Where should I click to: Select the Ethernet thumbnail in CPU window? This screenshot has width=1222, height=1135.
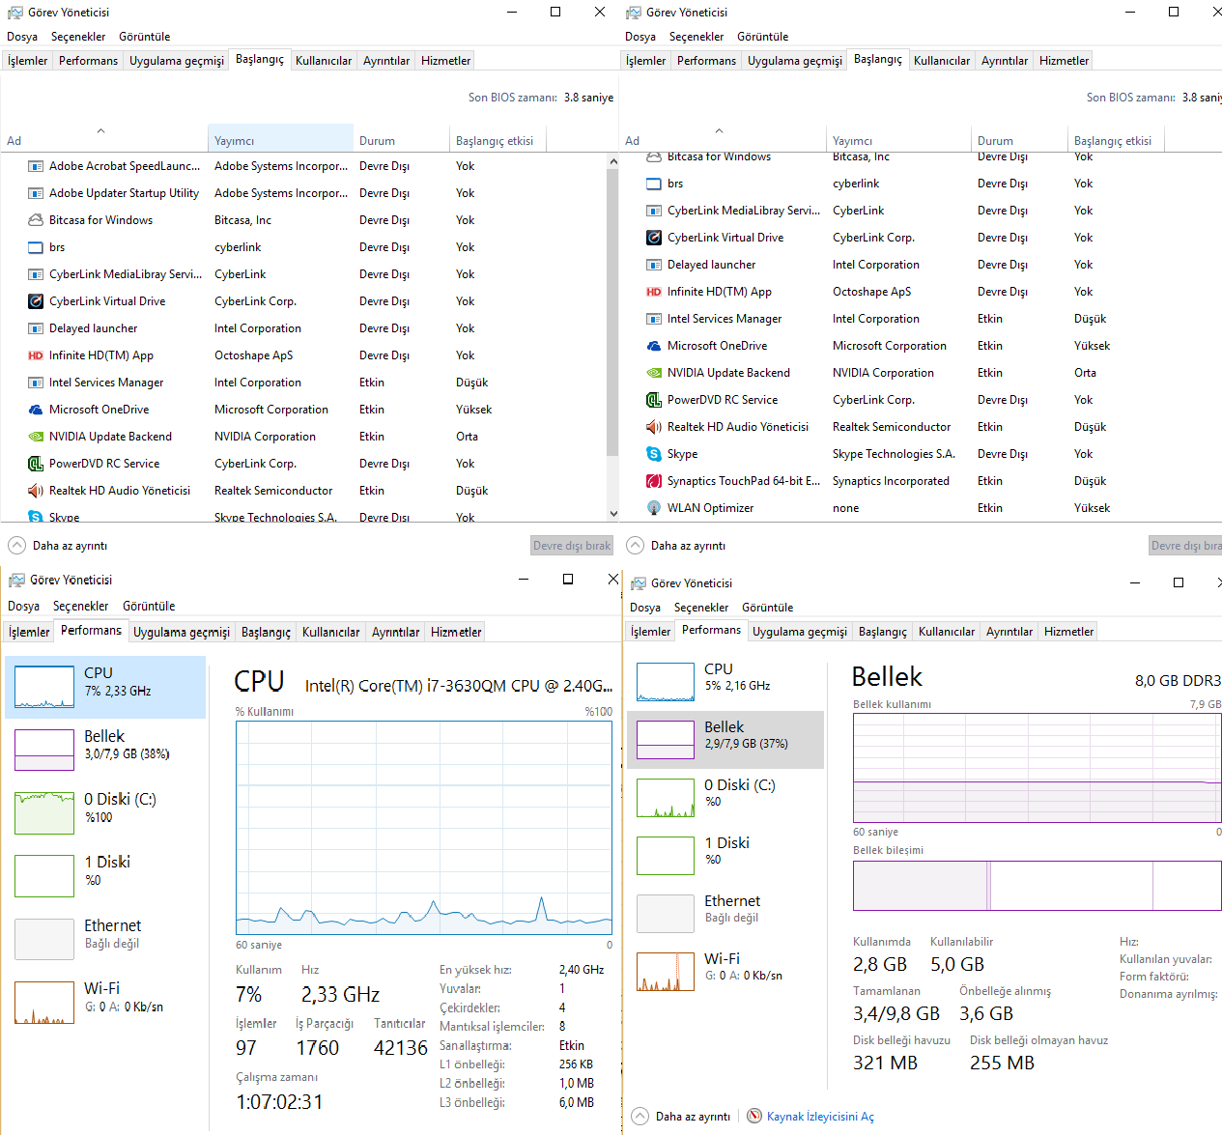44,939
